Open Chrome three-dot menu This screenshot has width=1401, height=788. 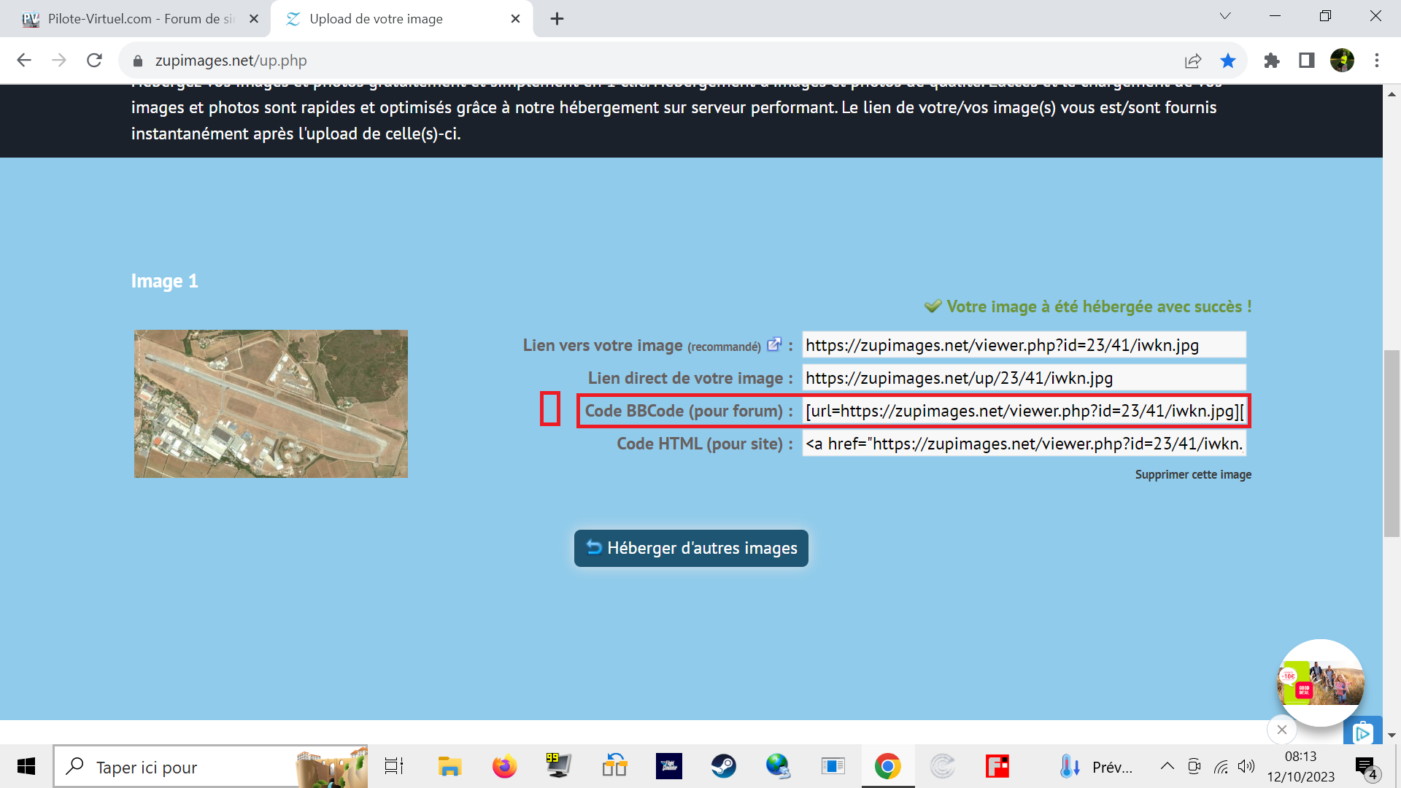click(x=1376, y=61)
